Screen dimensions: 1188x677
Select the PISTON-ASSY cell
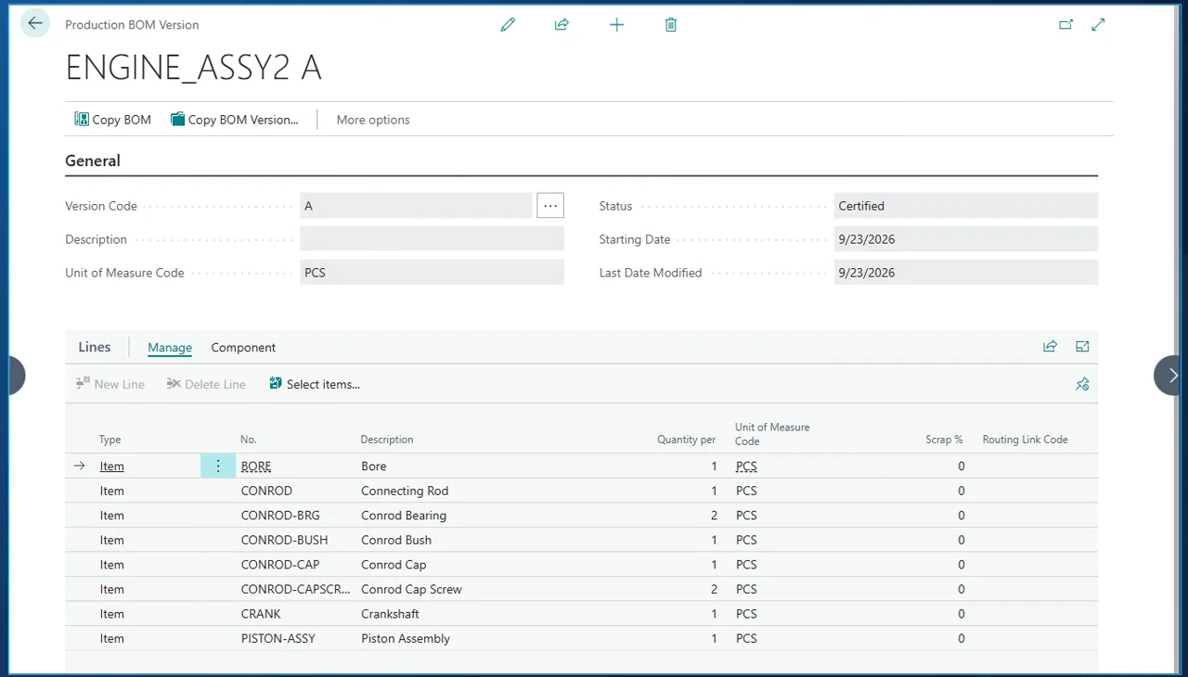pos(278,639)
